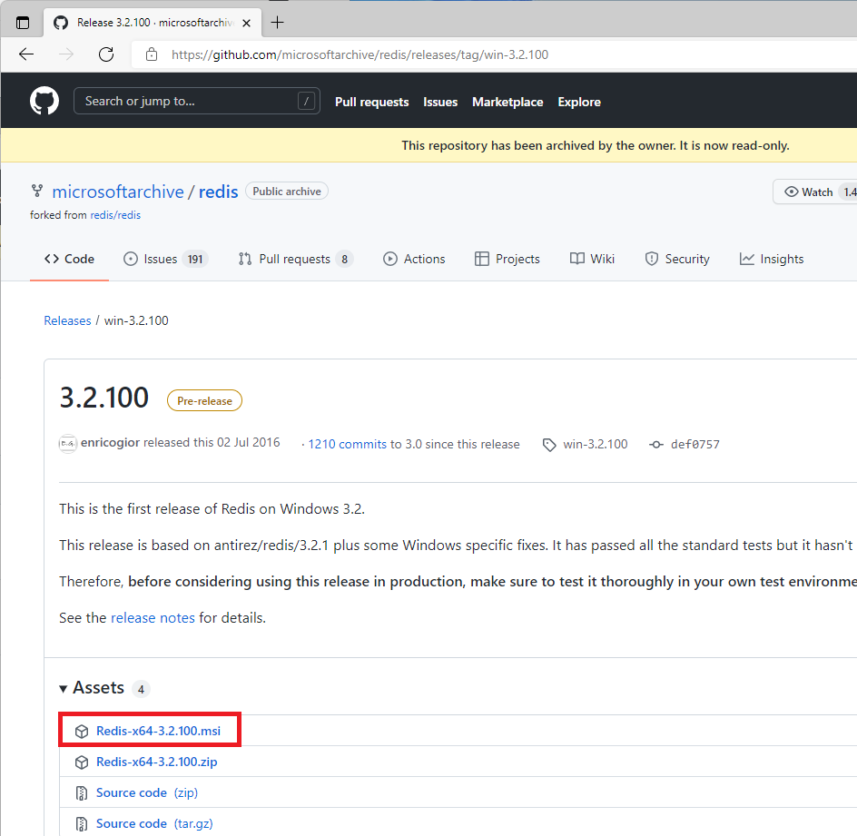Image resolution: width=857 pixels, height=836 pixels.
Task: Open the redis repository name link
Action: pos(218,192)
